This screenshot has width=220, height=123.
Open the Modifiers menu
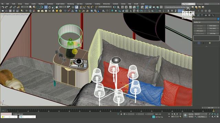point(41,4)
